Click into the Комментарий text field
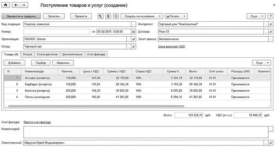This screenshot has height=147, width=277. pos(146,132)
